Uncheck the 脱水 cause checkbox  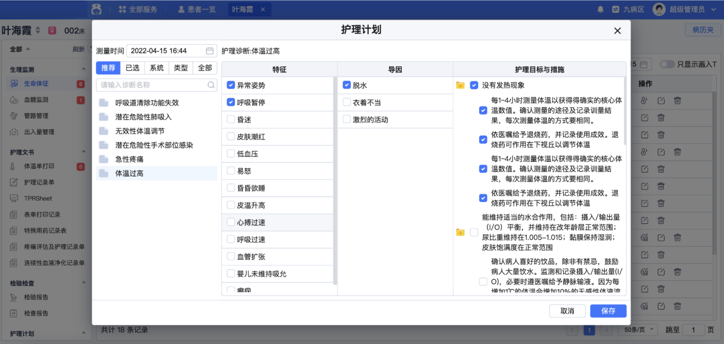click(x=346, y=85)
